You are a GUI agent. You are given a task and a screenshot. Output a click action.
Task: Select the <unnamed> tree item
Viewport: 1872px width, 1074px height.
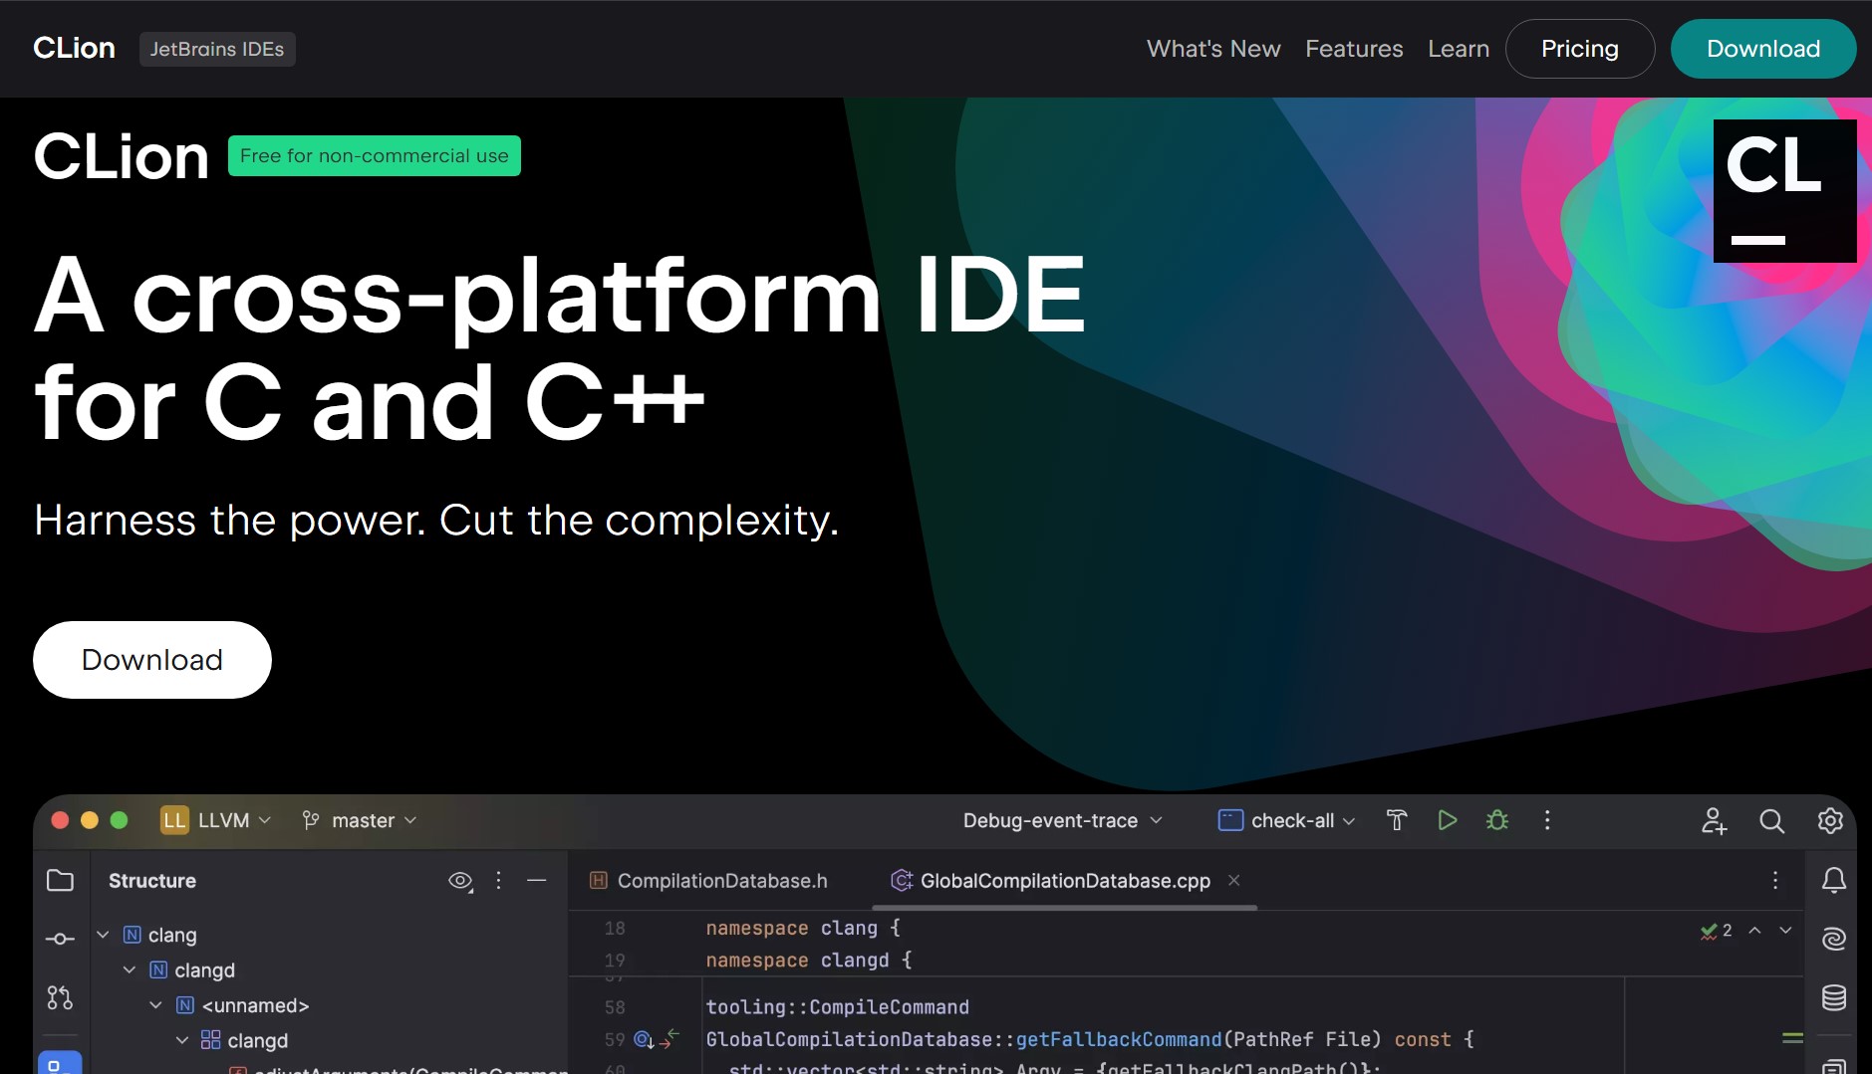coord(256,1005)
